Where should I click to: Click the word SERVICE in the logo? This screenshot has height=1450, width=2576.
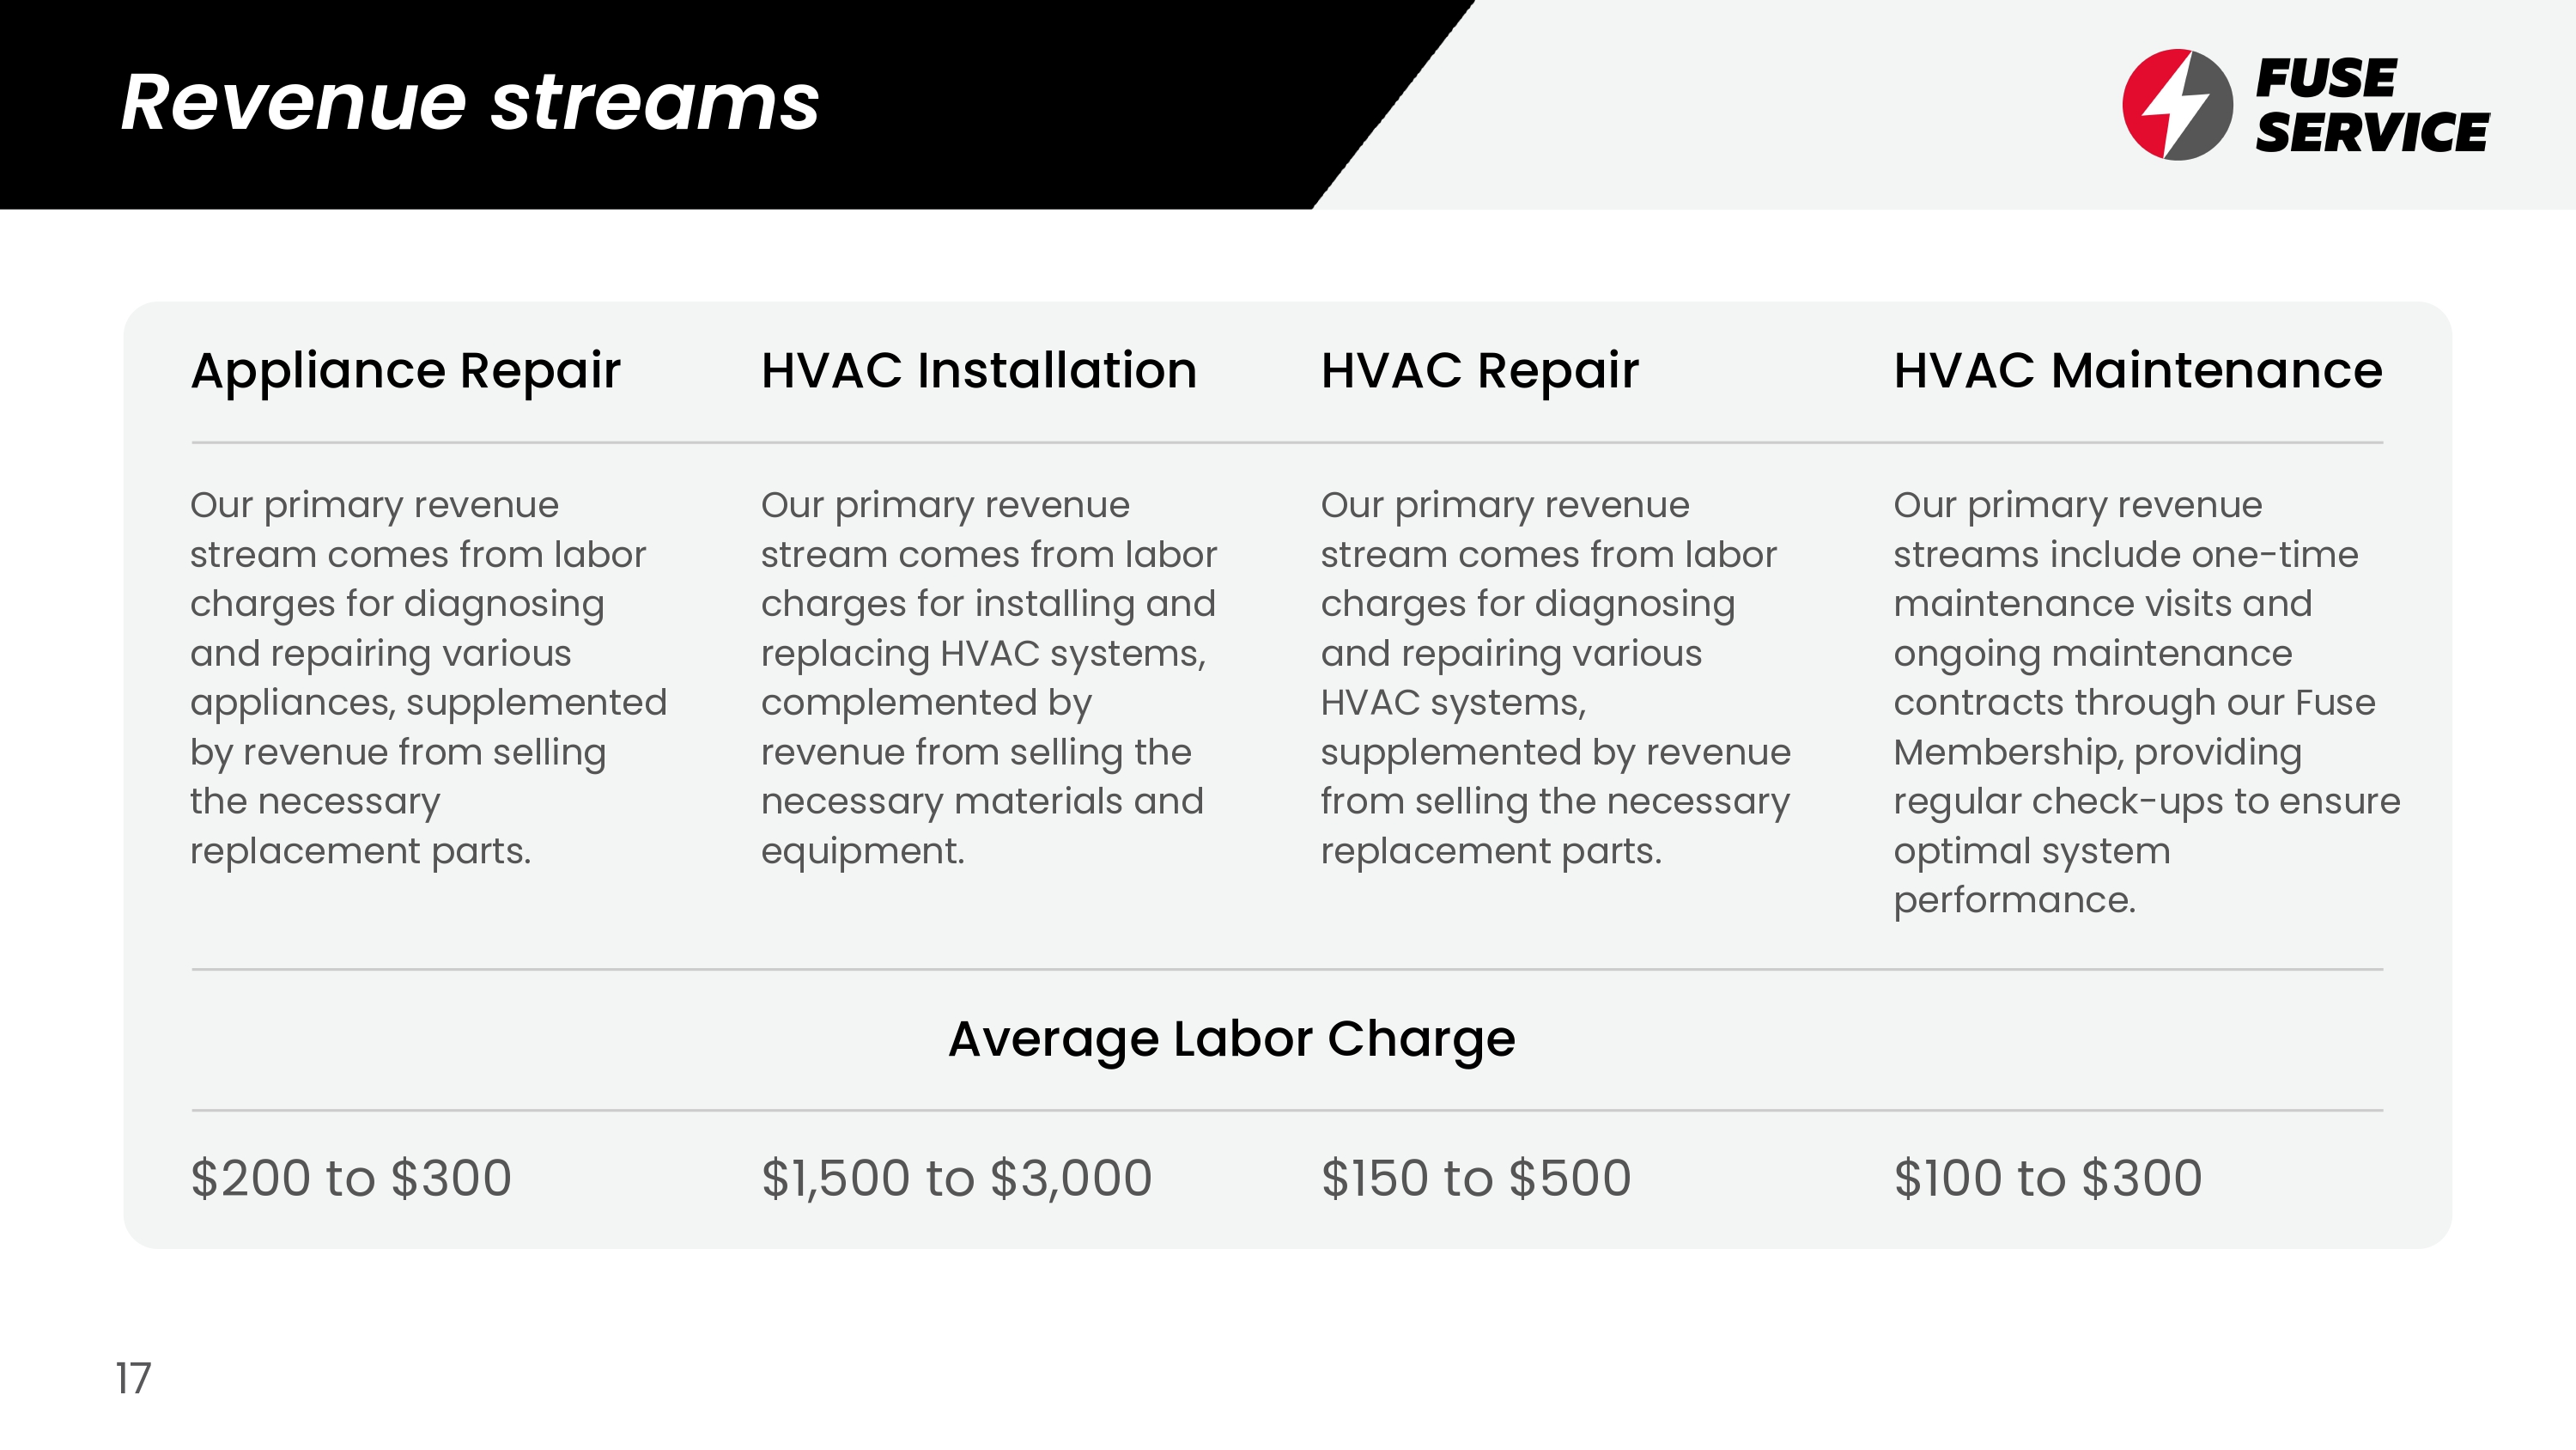[2371, 133]
